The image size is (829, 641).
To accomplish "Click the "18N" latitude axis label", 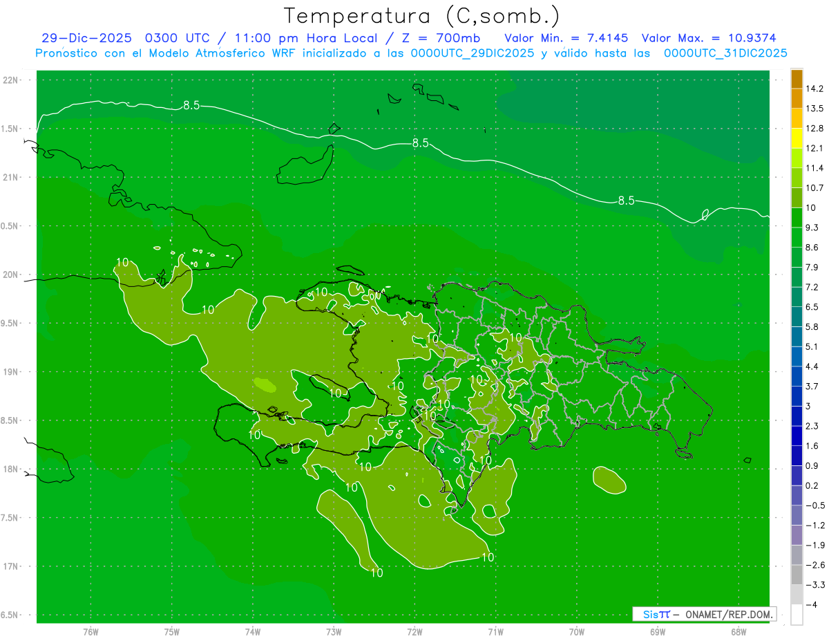I will point(11,470).
